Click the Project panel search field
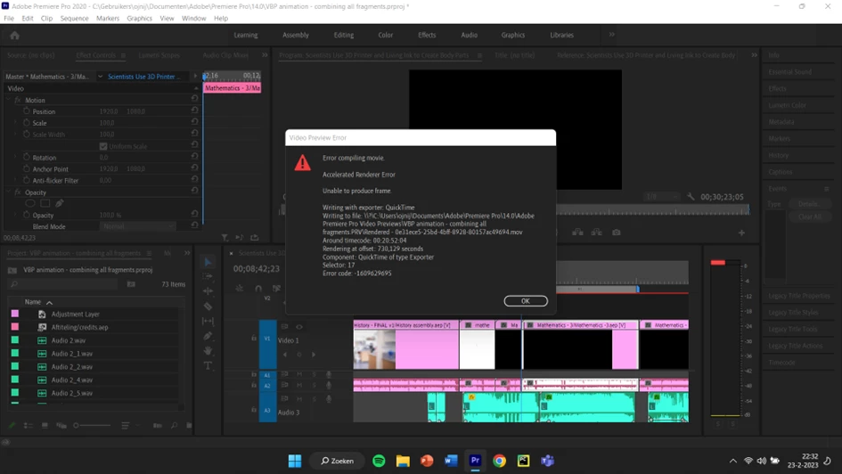Viewport: 842px width, 474px height. (63, 284)
